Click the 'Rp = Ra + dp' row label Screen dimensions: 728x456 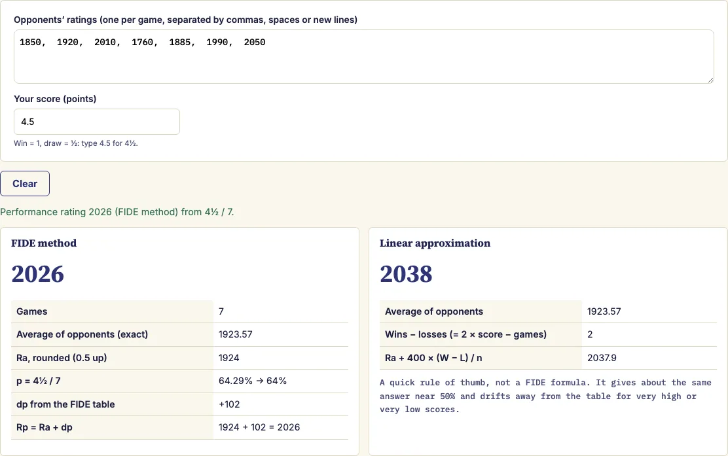[x=44, y=427]
